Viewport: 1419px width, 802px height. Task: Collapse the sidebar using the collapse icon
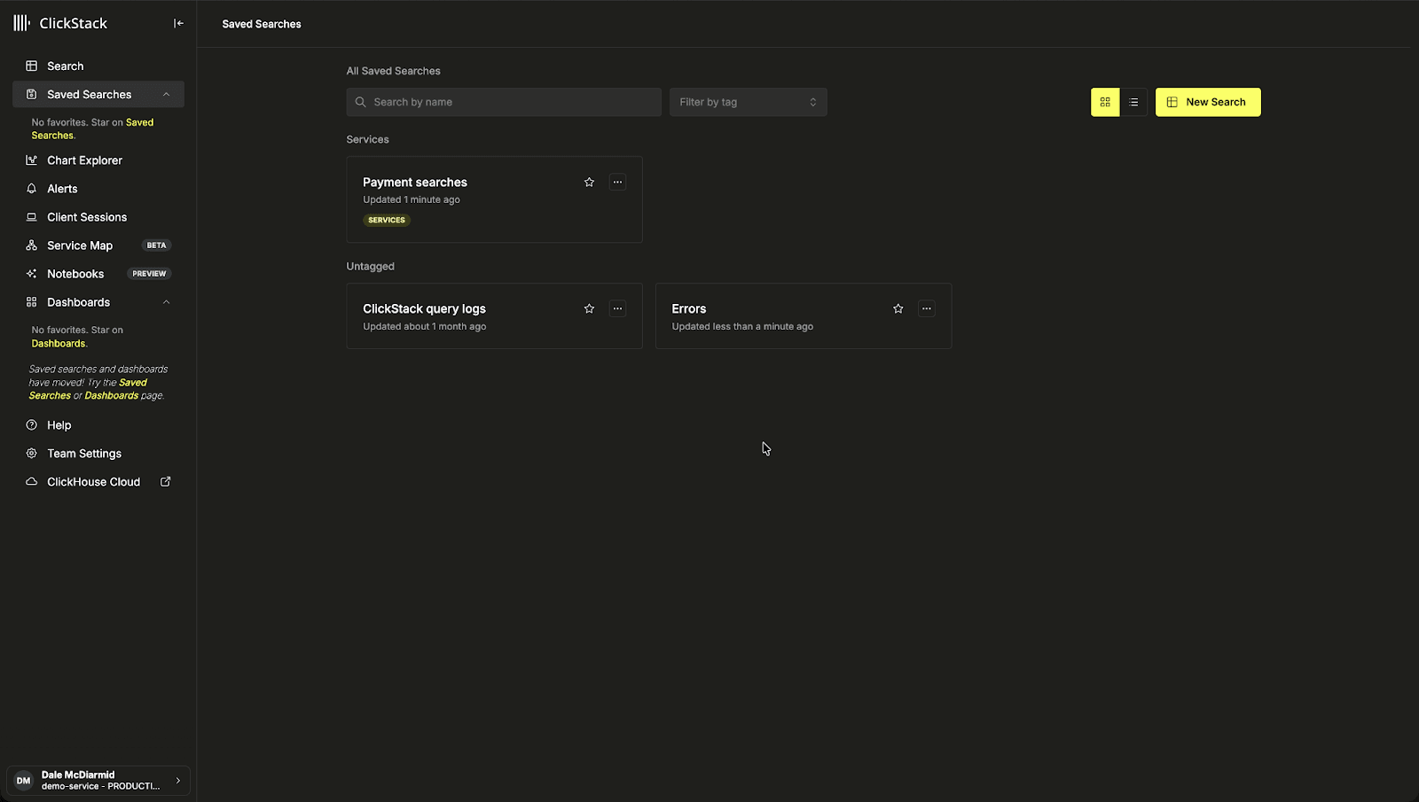(x=178, y=24)
